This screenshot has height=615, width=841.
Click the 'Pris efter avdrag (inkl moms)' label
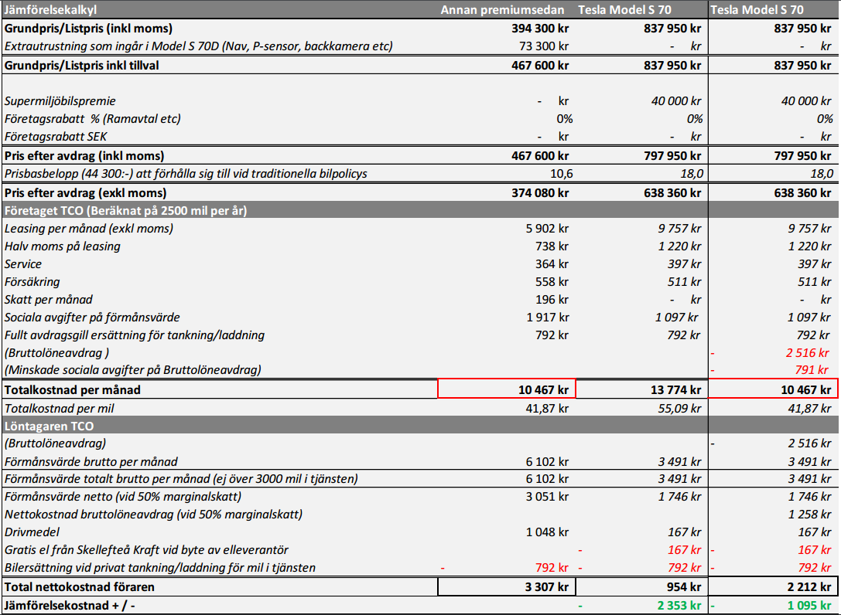click(x=84, y=156)
